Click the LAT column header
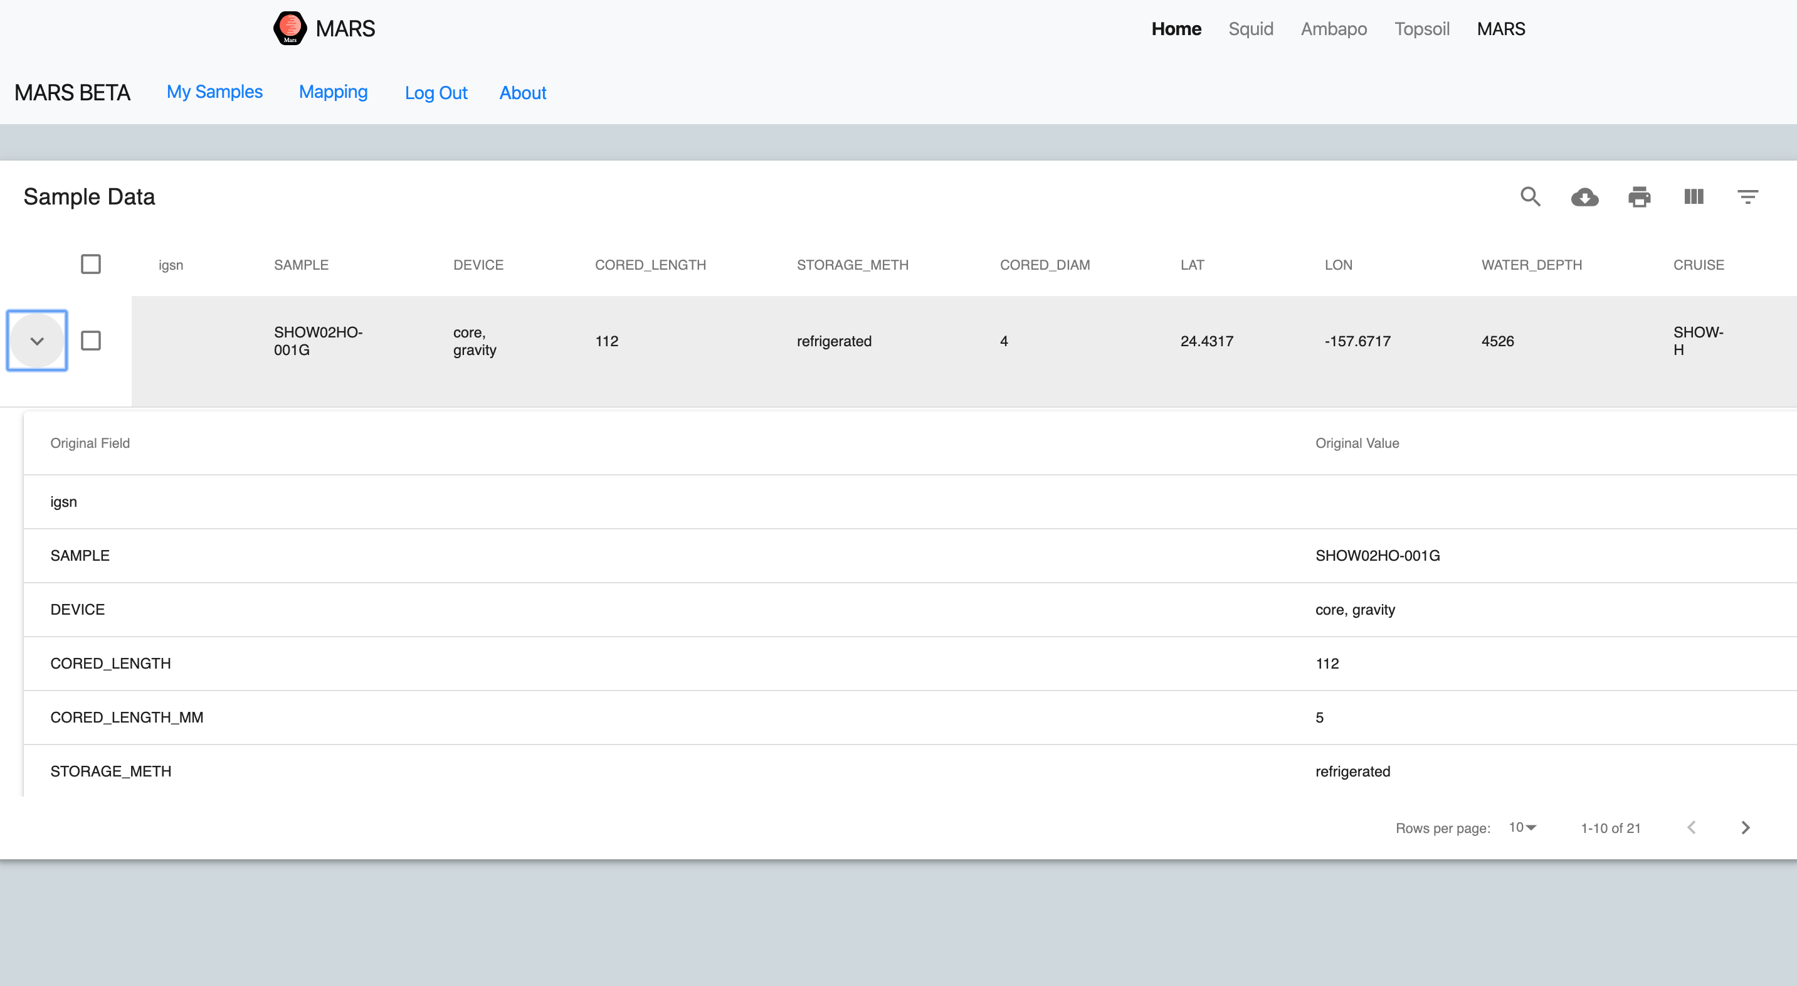 1192,265
